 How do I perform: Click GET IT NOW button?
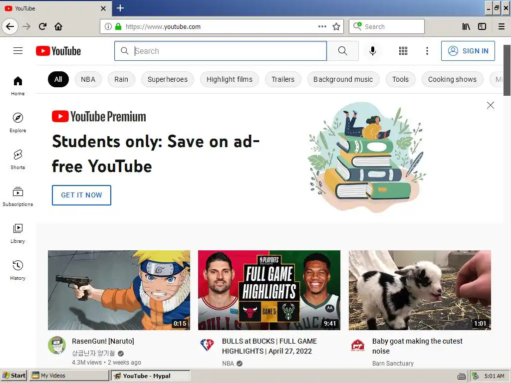point(81,195)
